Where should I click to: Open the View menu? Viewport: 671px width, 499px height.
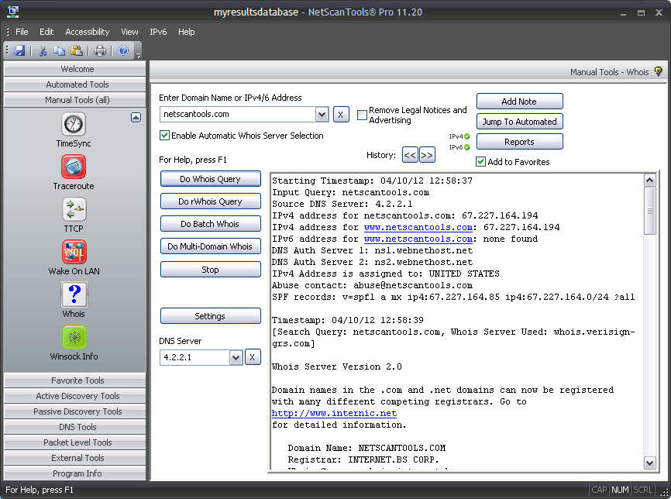click(129, 32)
